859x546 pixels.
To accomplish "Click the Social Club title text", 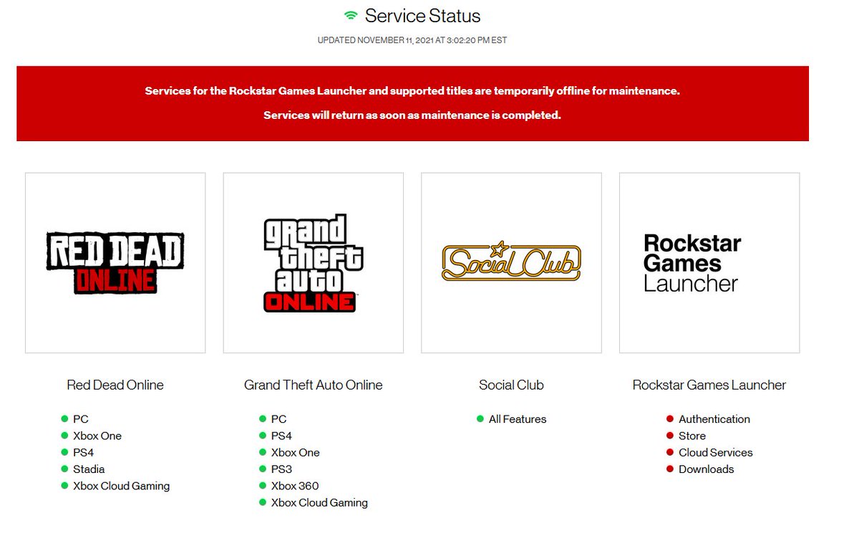I will (511, 385).
